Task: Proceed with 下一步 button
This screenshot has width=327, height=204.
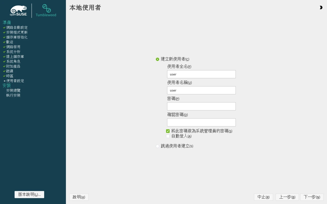Action: coord(312,197)
